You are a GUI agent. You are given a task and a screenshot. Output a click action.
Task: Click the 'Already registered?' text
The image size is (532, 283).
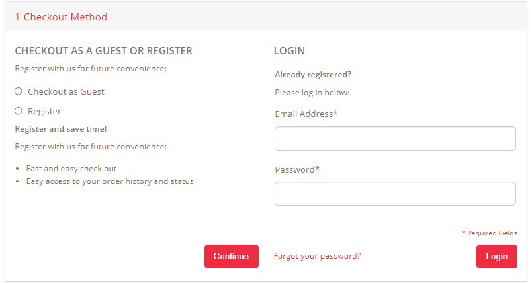pos(313,74)
